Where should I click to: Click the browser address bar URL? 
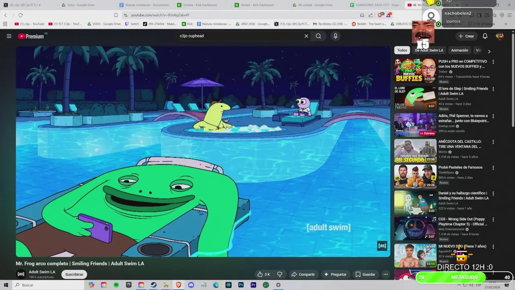click(160, 15)
